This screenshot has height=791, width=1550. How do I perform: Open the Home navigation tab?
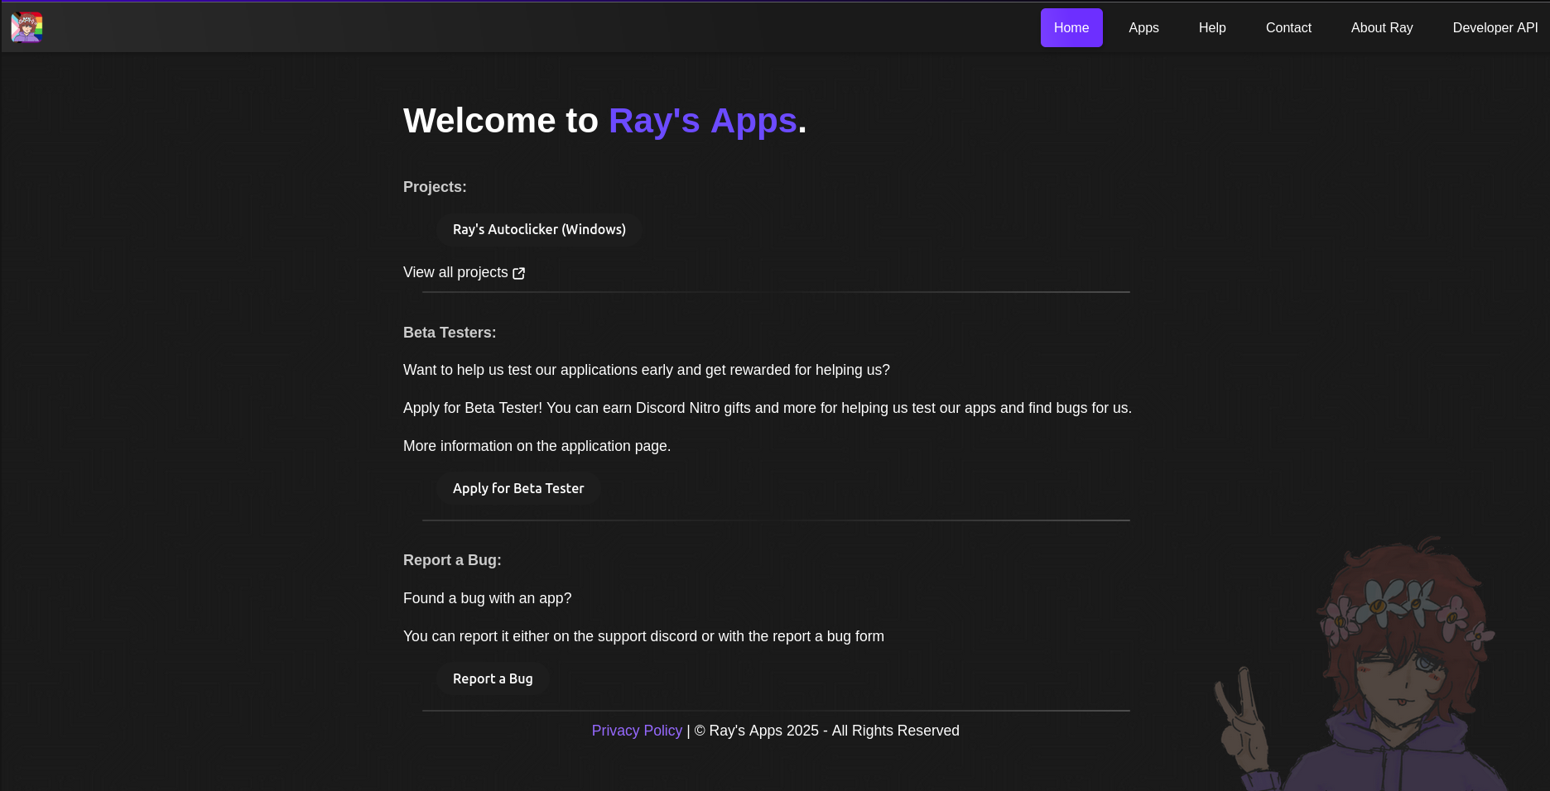1071,28
